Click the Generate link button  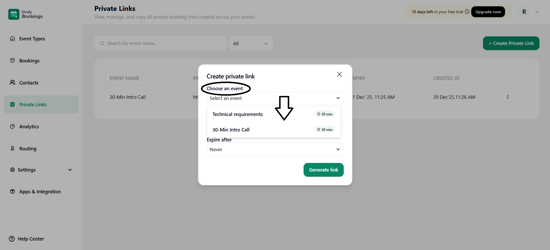[x=323, y=170]
